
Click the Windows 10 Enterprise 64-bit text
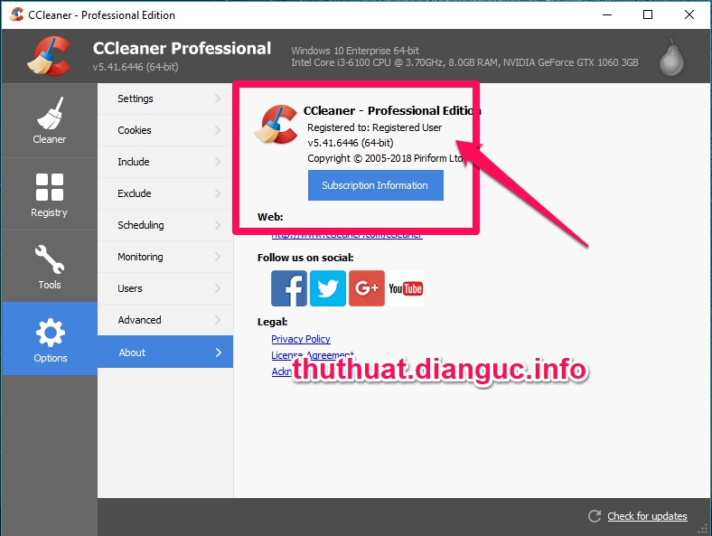[355, 51]
